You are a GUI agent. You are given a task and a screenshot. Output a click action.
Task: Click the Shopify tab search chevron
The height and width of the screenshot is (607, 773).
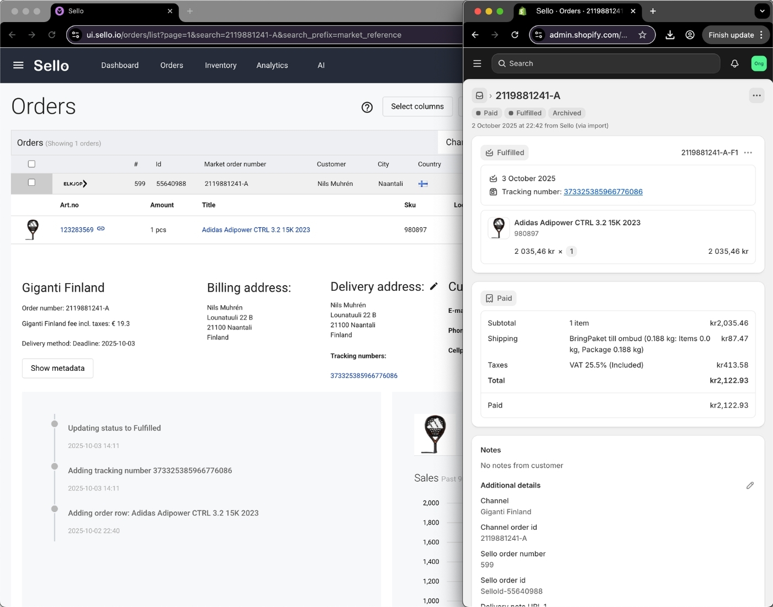click(x=762, y=11)
